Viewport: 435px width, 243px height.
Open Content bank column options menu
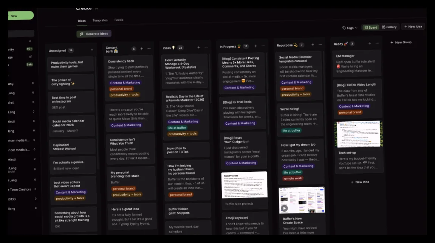(149, 49)
